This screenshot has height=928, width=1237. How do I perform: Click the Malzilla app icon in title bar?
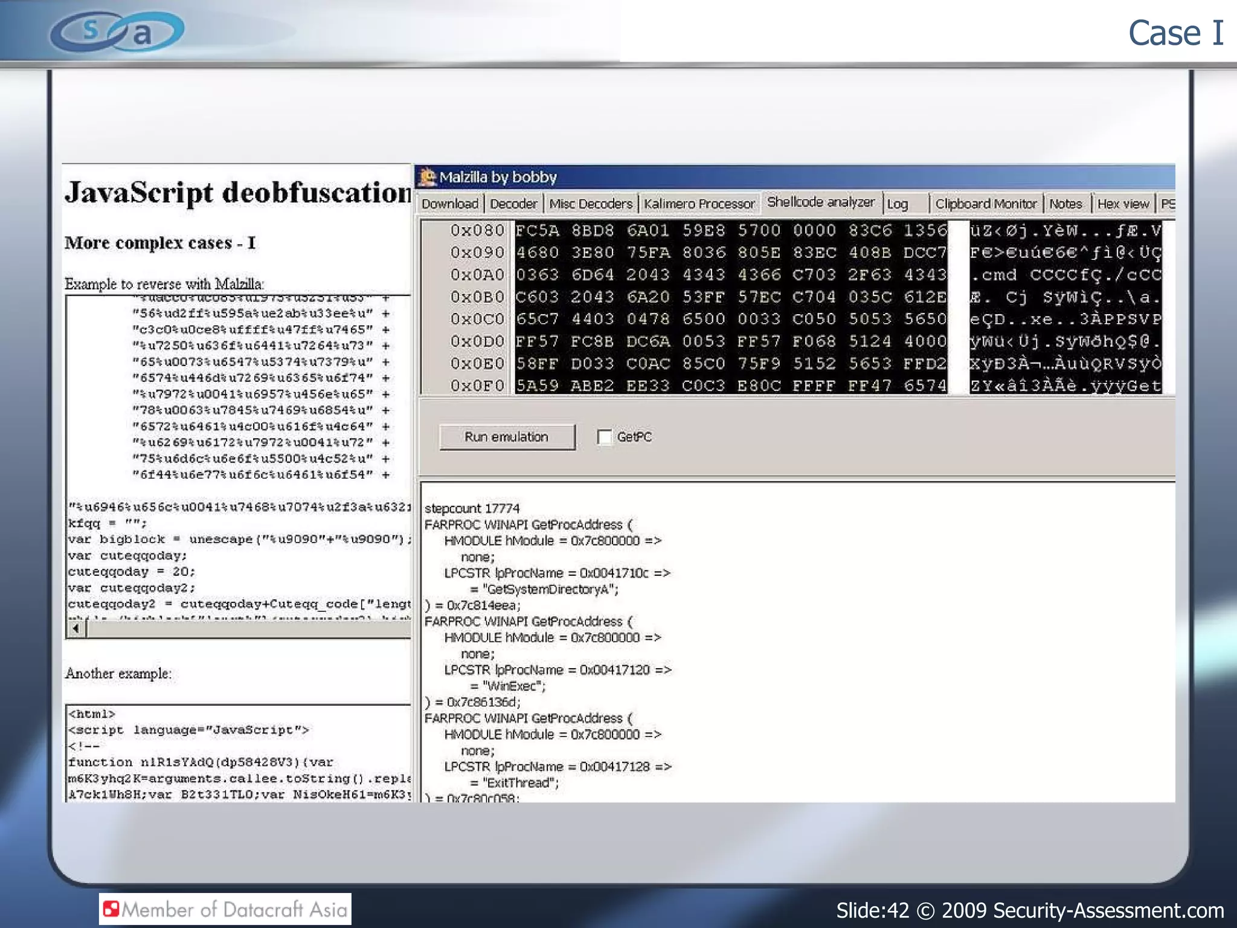tap(428, 177)
